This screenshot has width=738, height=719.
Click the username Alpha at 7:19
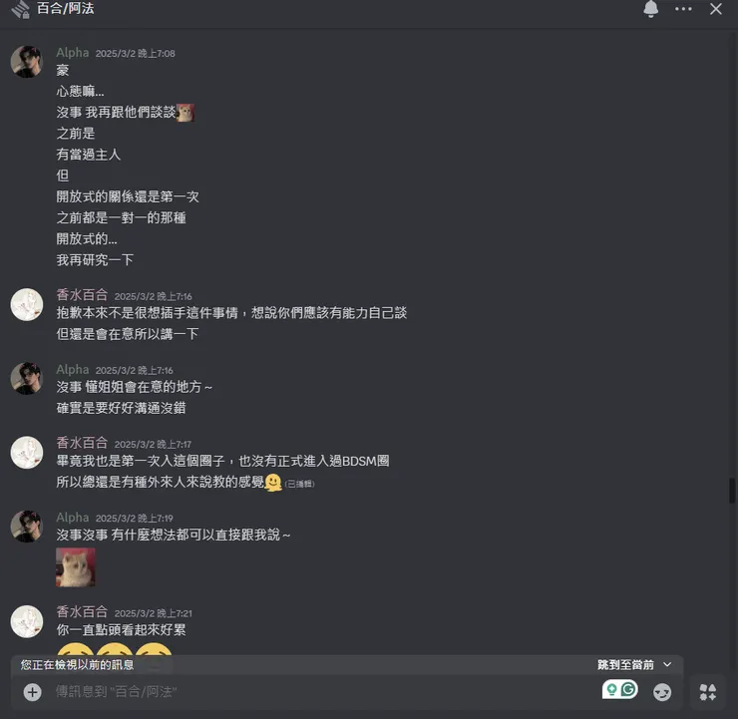(x=73, y=518)
